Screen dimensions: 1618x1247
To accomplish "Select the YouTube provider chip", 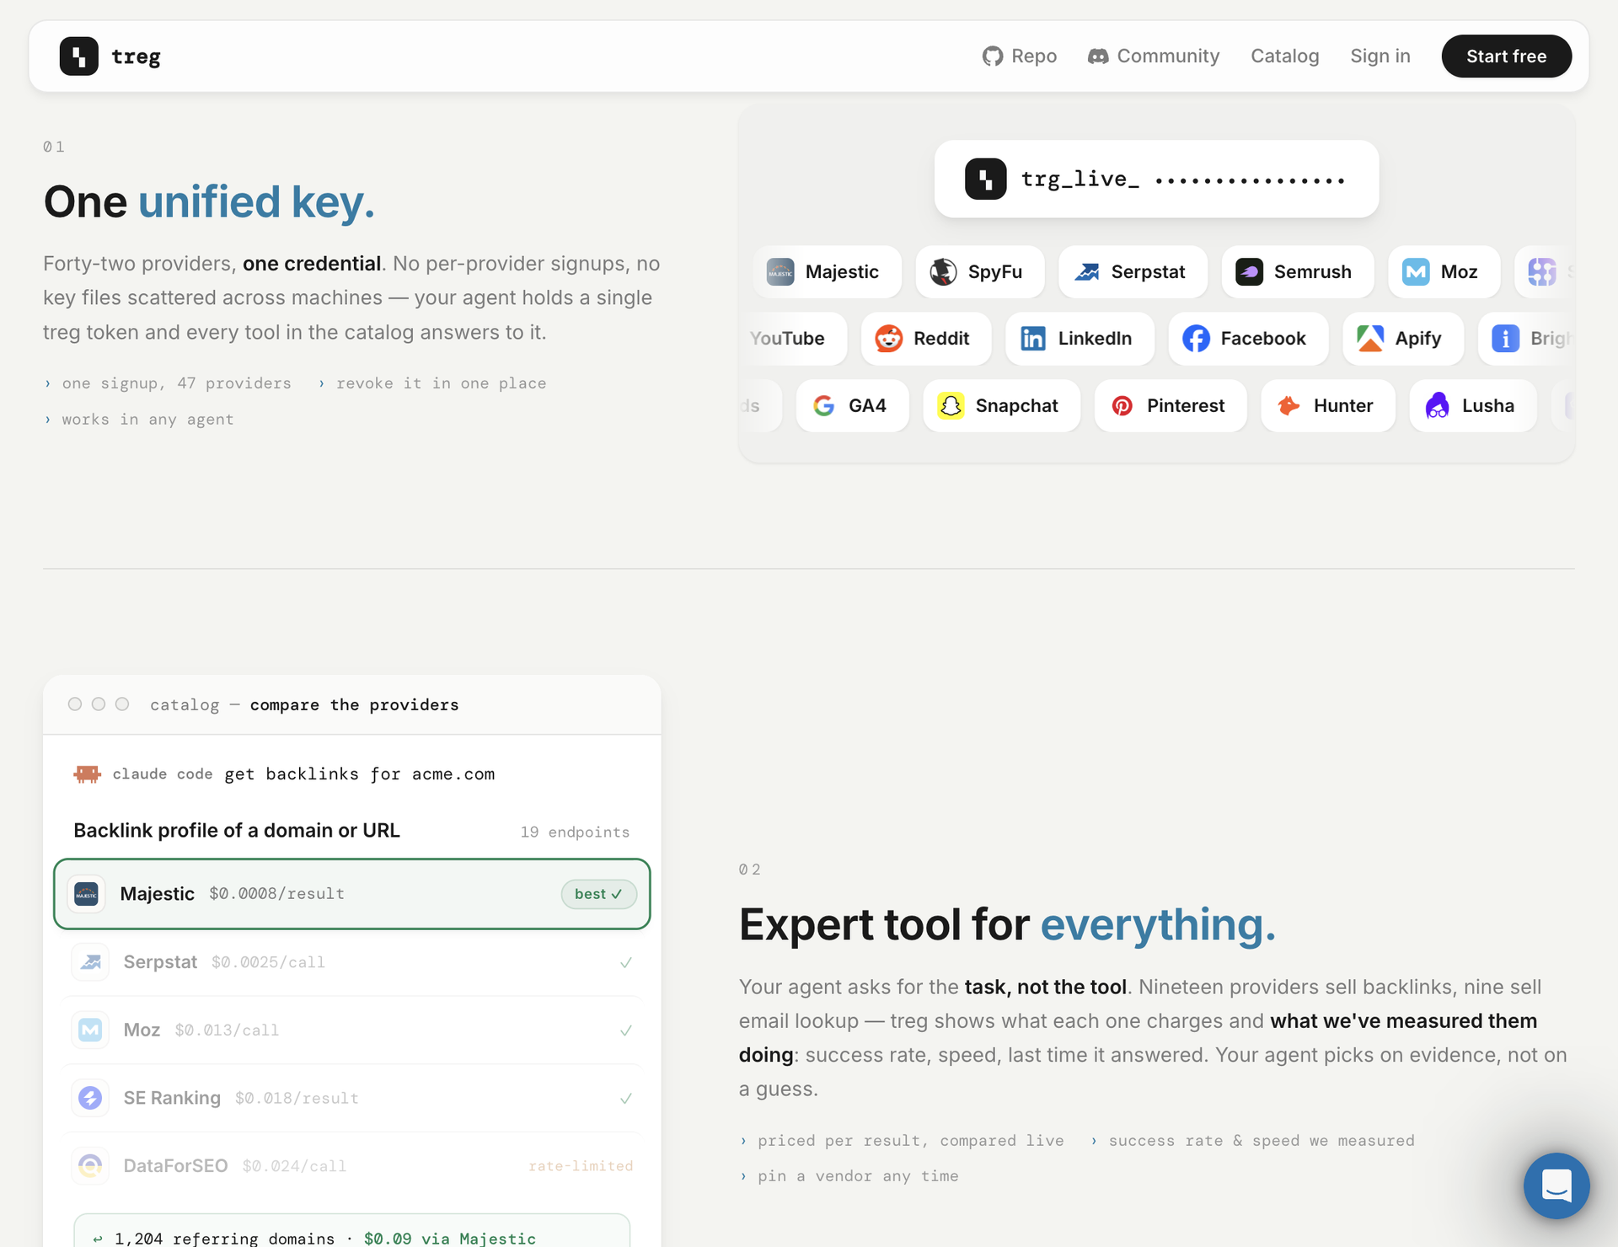I will tap(793, 339).
